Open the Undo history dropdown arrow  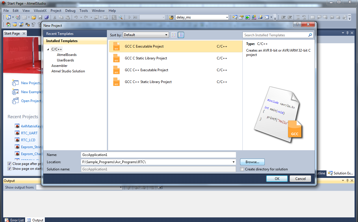tap(81, 17)
